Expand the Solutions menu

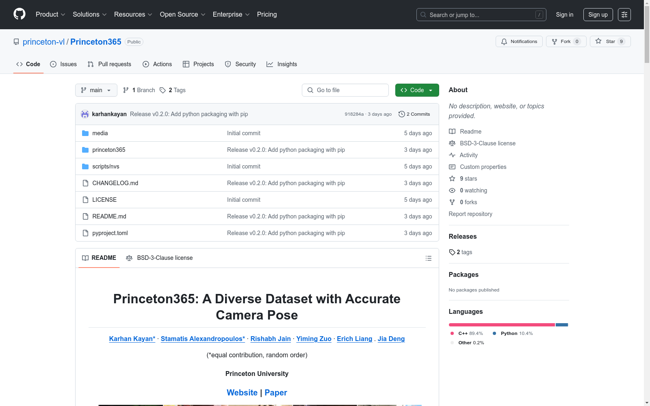[90, 15]
